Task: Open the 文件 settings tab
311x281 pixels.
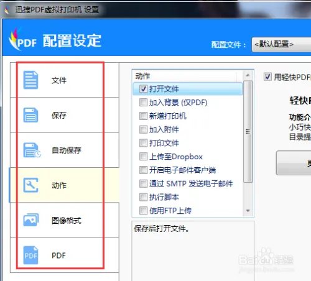Action: tap(65, 80)
